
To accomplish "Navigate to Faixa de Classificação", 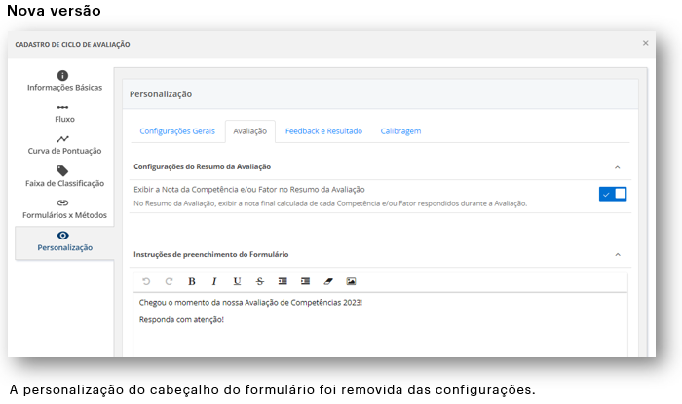I will click(x=64, y=176).
